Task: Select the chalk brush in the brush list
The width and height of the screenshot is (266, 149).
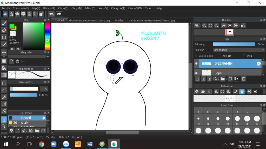Action: click(25, 123)
